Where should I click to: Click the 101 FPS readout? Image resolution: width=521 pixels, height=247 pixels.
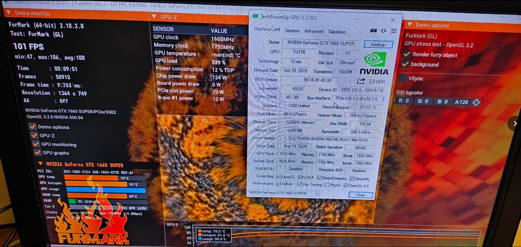(x=29, y=46)
